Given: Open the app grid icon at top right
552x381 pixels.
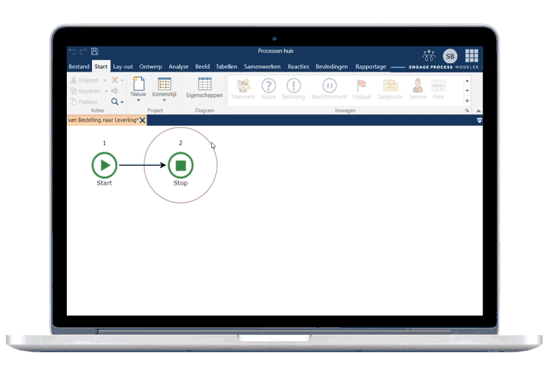Looking at the screenshot, I should point(472,56).
